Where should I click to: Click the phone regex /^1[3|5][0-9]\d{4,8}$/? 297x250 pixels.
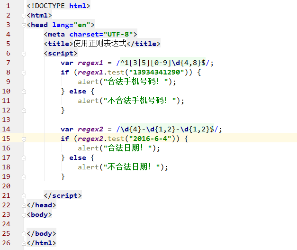(x=163, y=63)
